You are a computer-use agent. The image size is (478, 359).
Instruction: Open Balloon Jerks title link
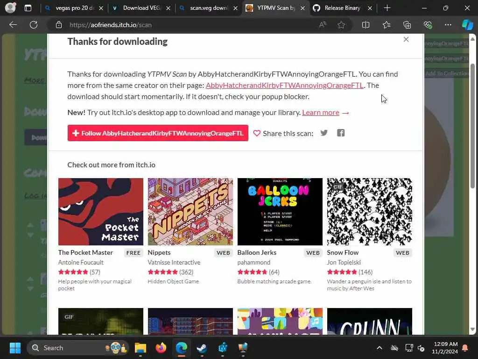[257, 252]
